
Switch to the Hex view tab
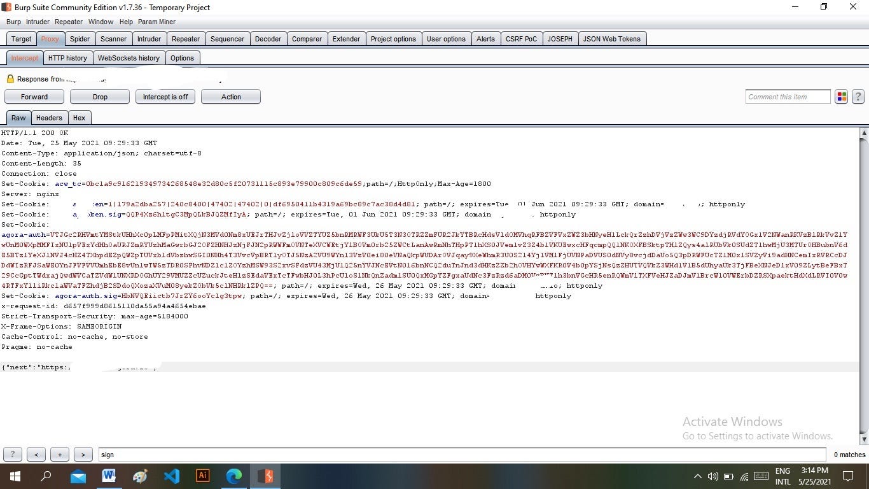(x=79, y=118)
